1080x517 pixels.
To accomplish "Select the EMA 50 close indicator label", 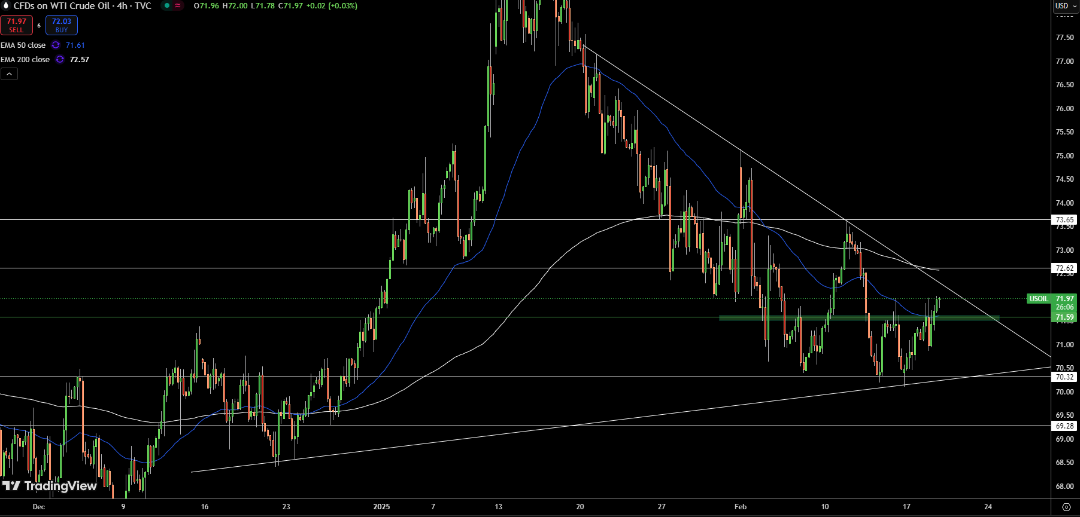I will tap(23, 45).
